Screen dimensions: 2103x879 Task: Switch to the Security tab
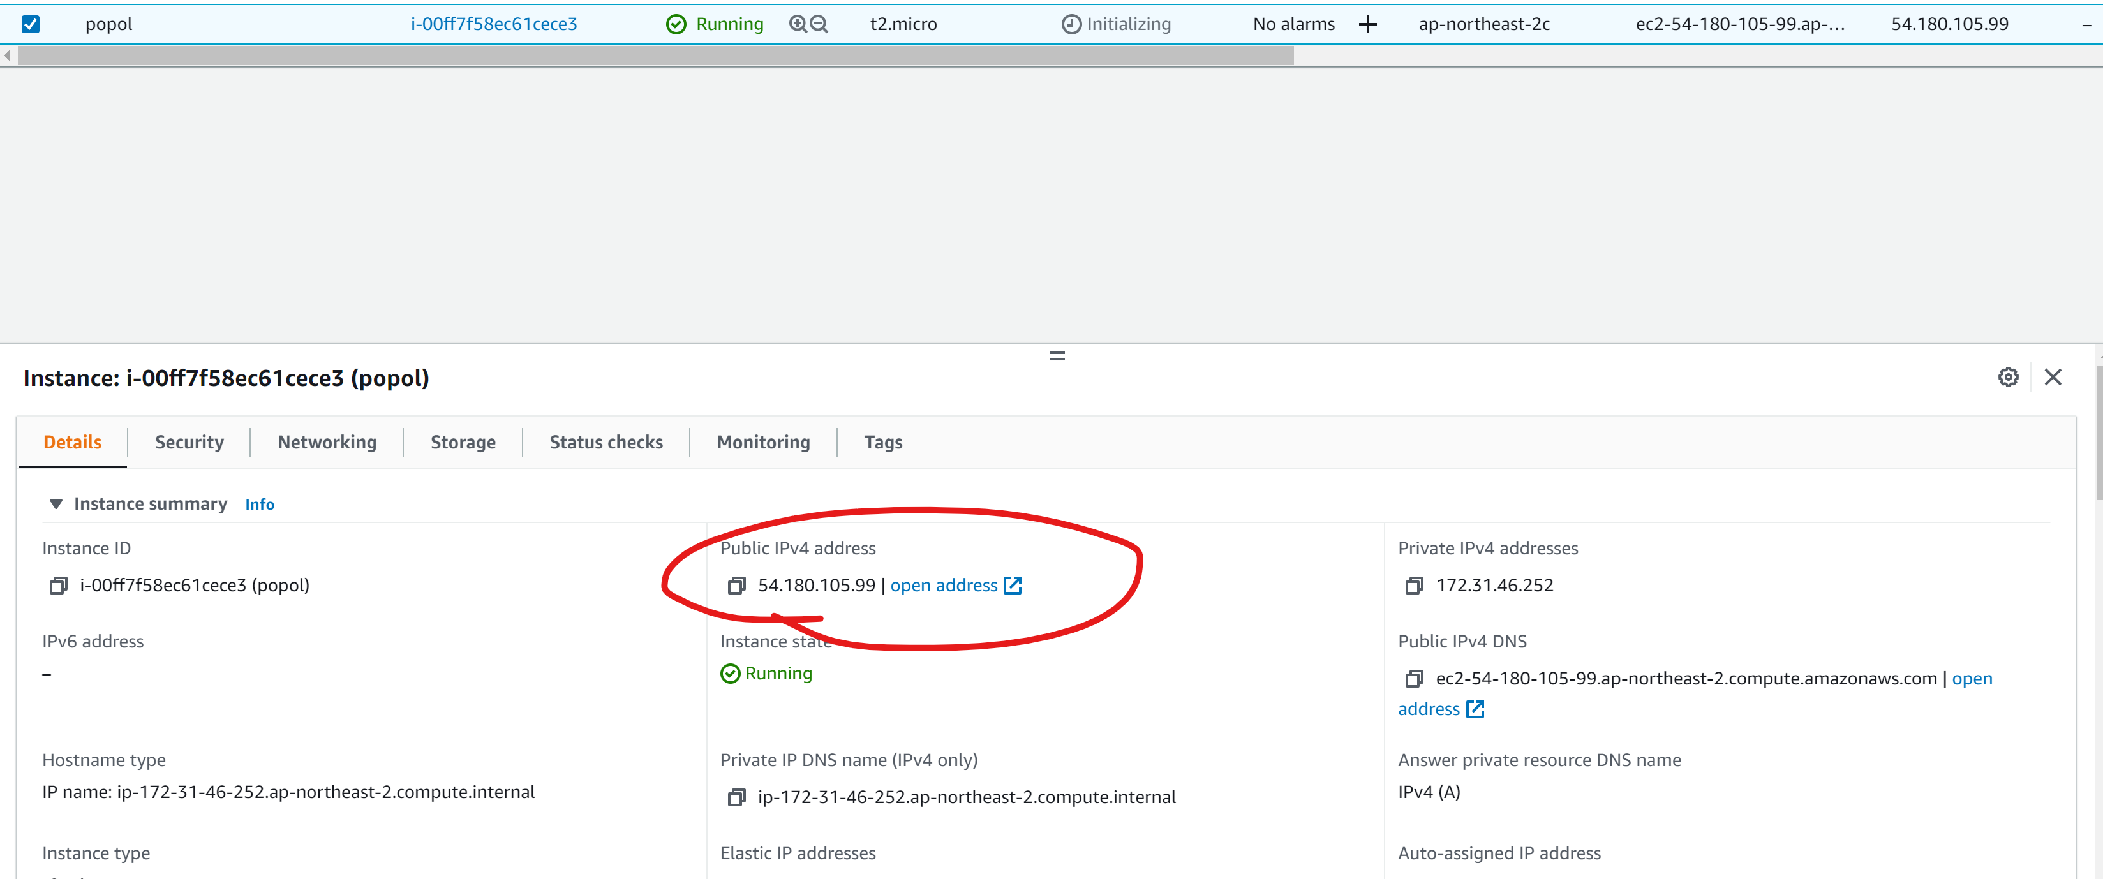tap(189, 441)
